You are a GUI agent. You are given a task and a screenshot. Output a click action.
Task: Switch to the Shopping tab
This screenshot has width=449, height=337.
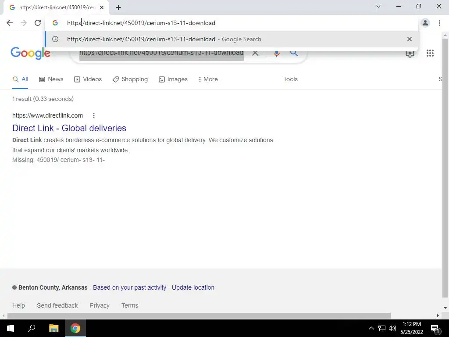130,79
